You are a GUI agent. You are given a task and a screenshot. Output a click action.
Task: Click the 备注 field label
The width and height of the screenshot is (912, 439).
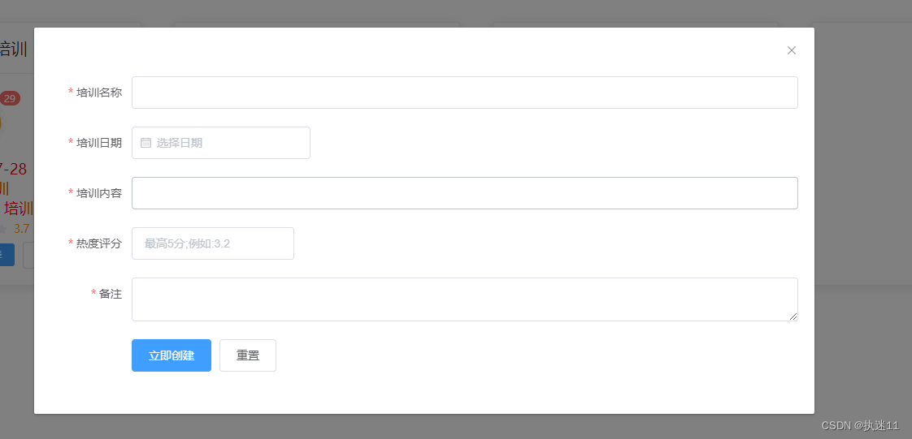pyautogui.click(x=111, y=294)
